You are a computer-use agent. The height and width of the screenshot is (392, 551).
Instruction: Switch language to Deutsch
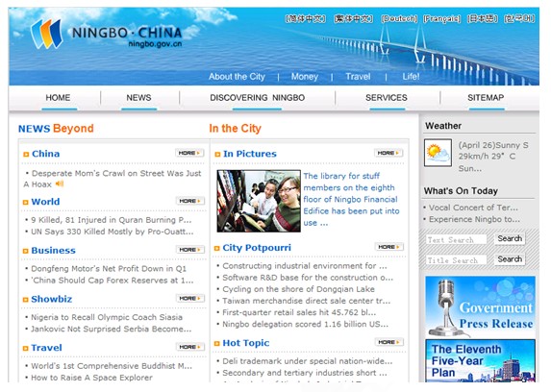[399, 18]
